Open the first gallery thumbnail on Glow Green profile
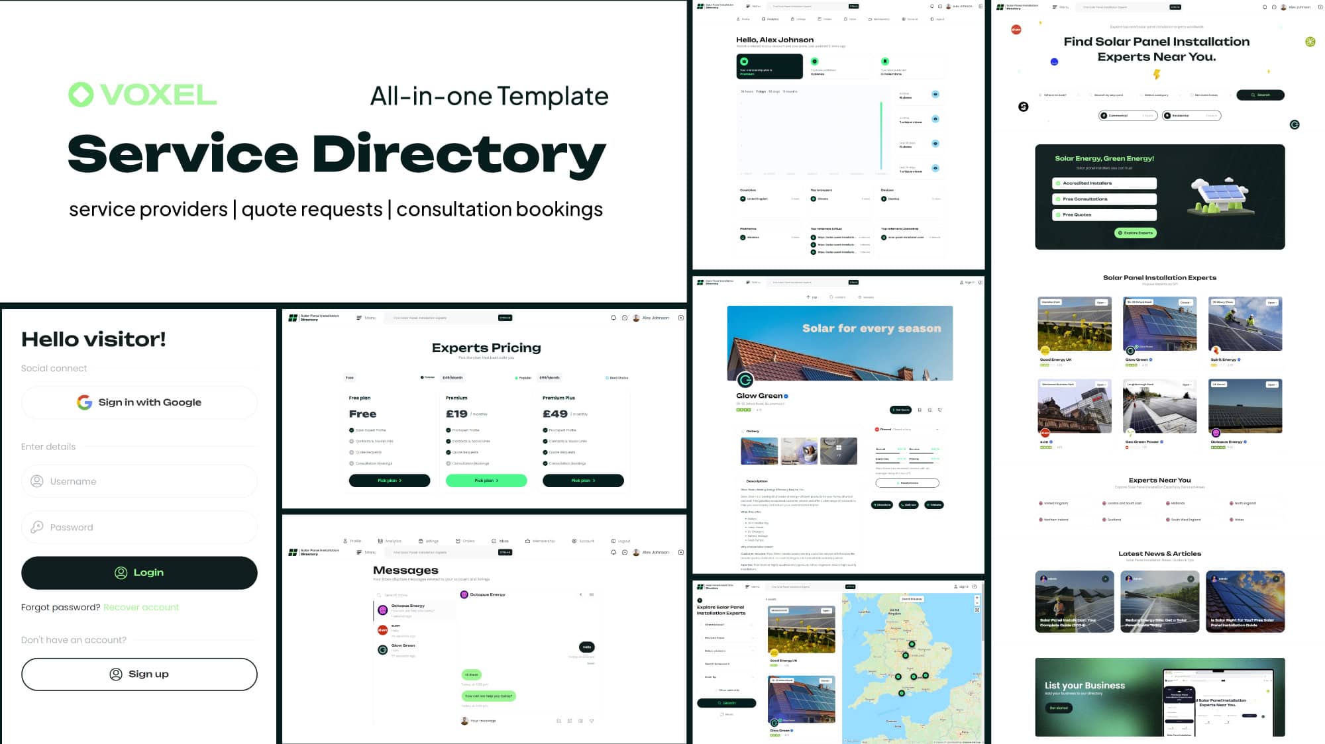This screenshot has width=1325, height=744. point(759,452)
